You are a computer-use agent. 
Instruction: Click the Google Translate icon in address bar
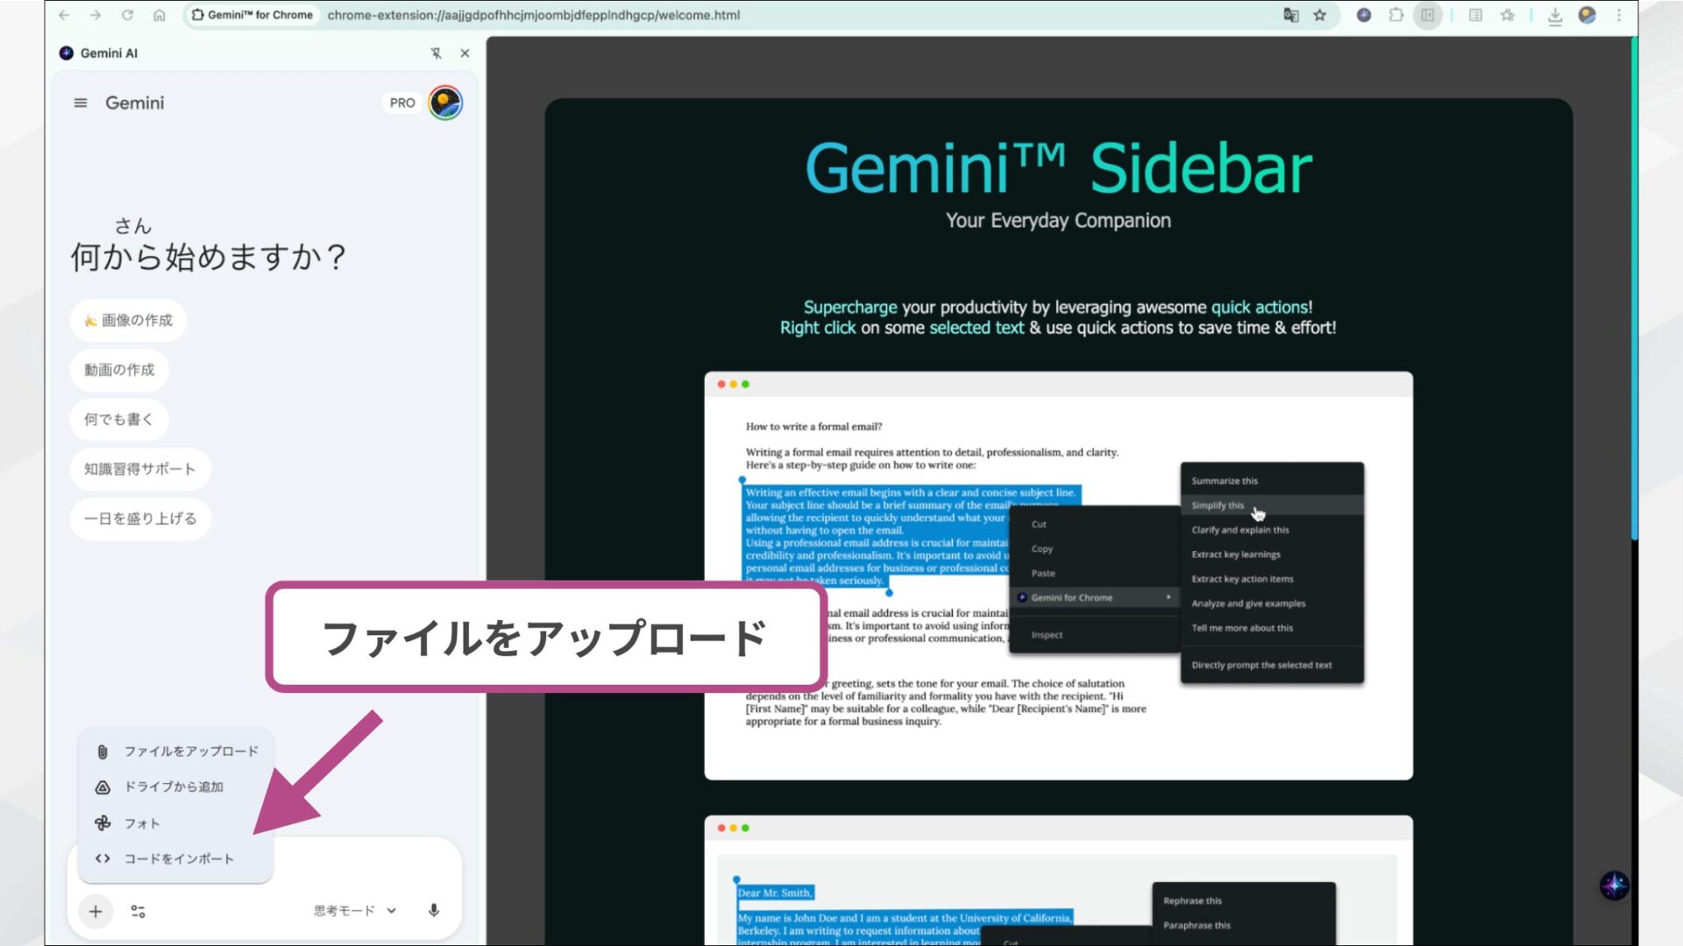[x=1290, y=15]
